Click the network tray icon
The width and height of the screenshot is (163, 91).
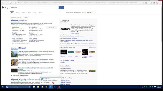[x=149, y=87]
